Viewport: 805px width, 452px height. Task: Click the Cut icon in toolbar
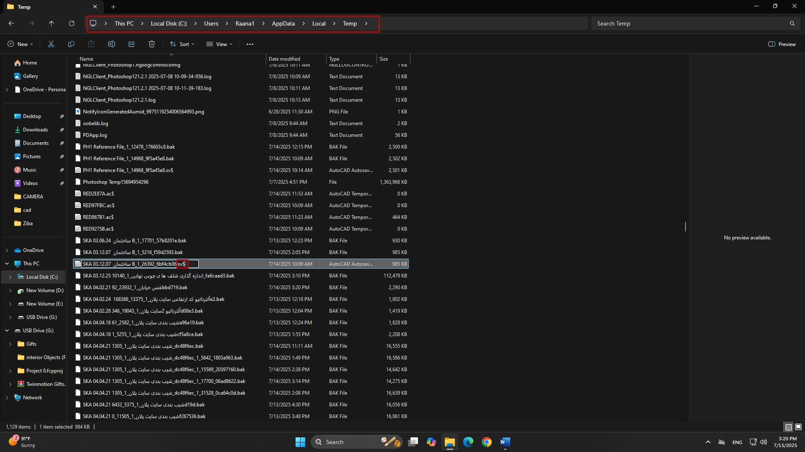tap(51, 44)
